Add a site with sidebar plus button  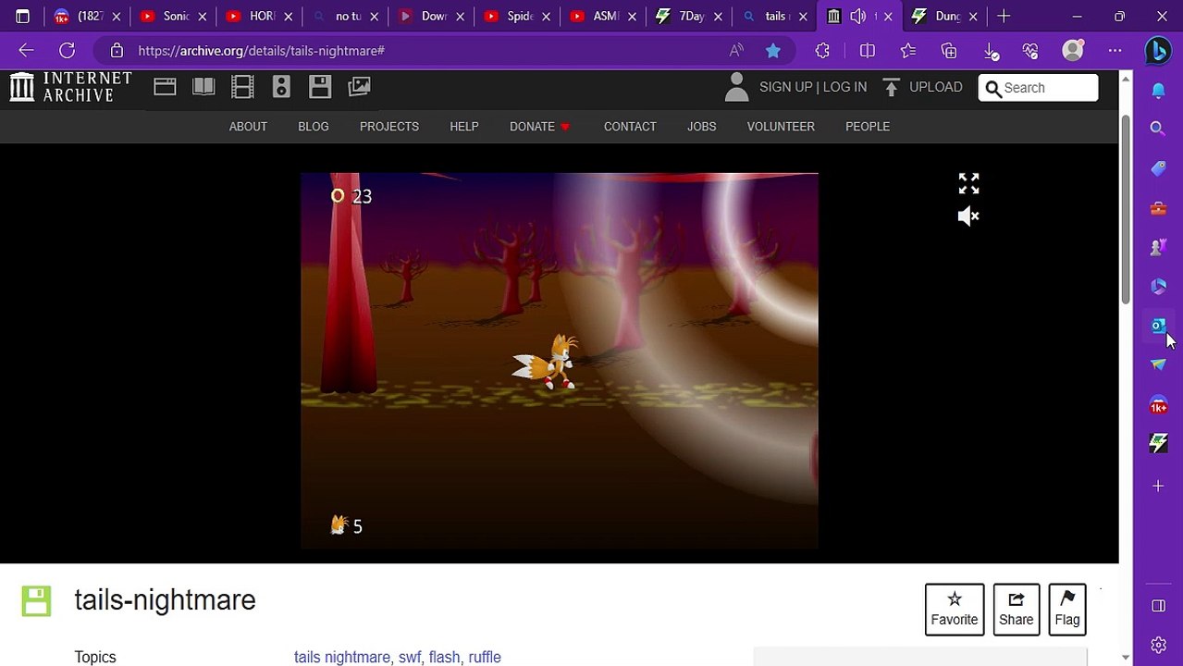tap(1158, 486)
